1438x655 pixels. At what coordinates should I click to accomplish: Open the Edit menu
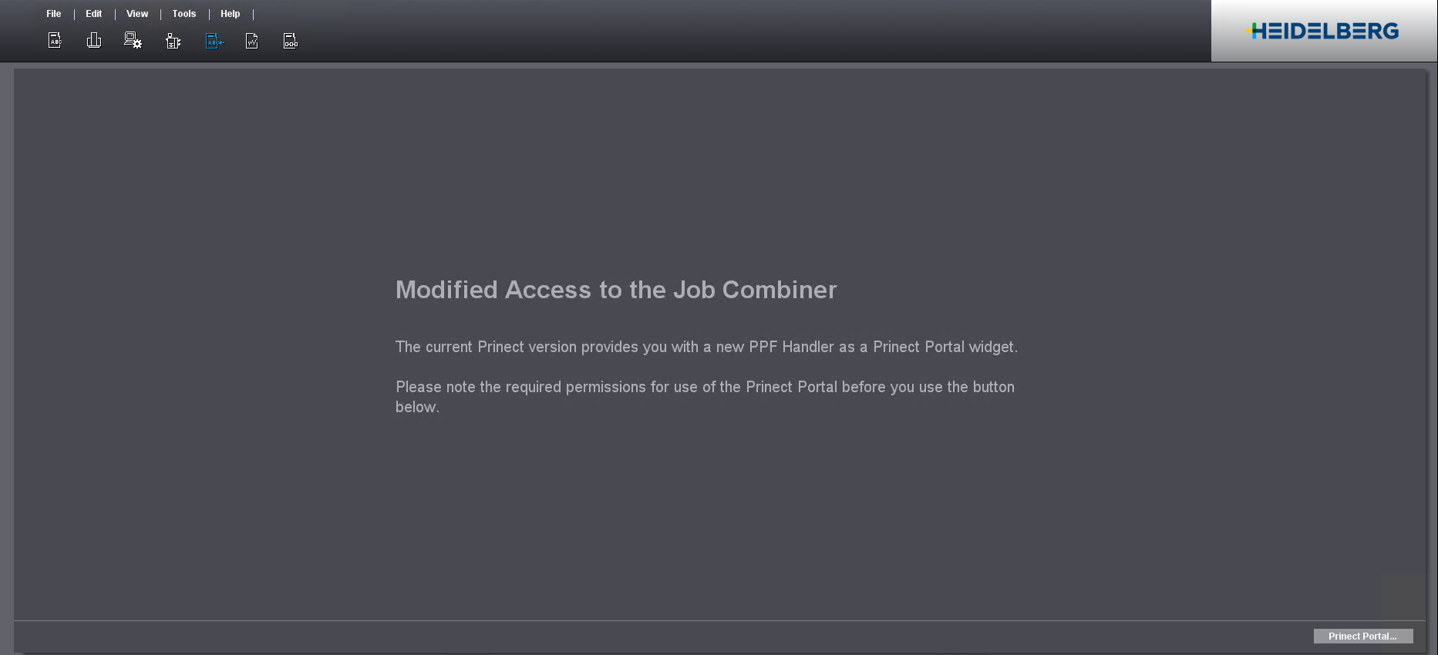pos(93,14)
